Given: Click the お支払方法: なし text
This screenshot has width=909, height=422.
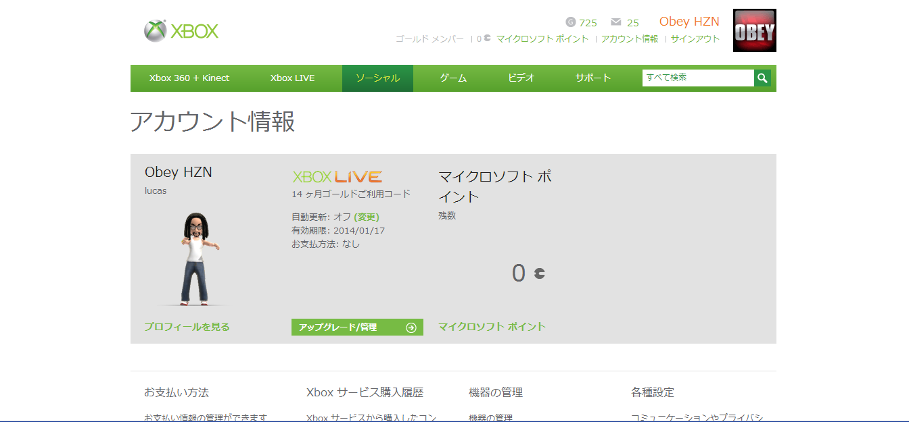Looking at the screenshot, I should (326, 244).
